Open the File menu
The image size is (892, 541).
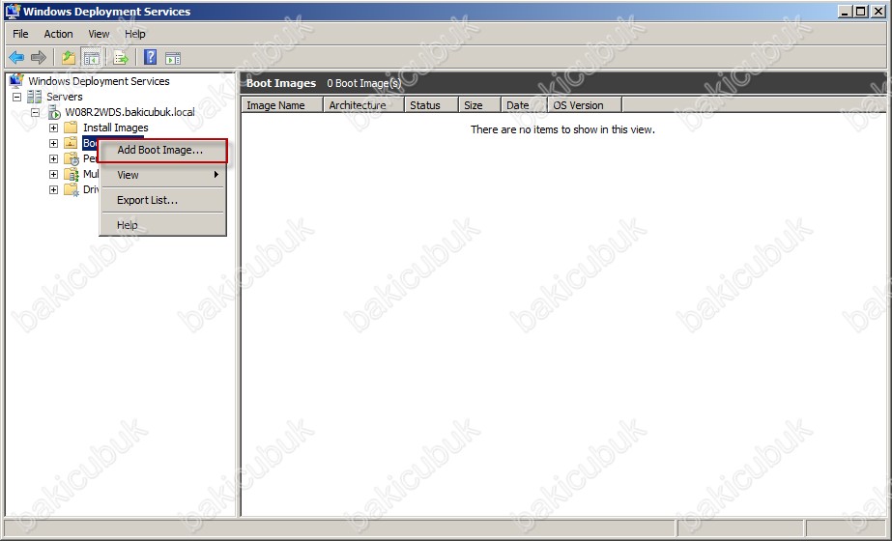20,34
